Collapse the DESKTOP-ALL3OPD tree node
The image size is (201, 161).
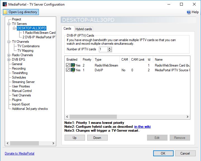pyautogui.click(x=14, y=28)
